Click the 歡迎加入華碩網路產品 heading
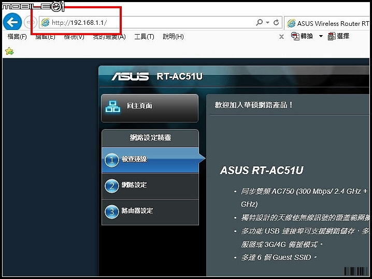 tap(254, 105)
